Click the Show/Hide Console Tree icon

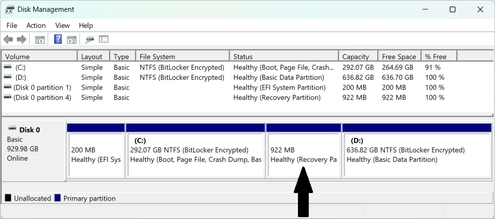(x=40, y=40)
